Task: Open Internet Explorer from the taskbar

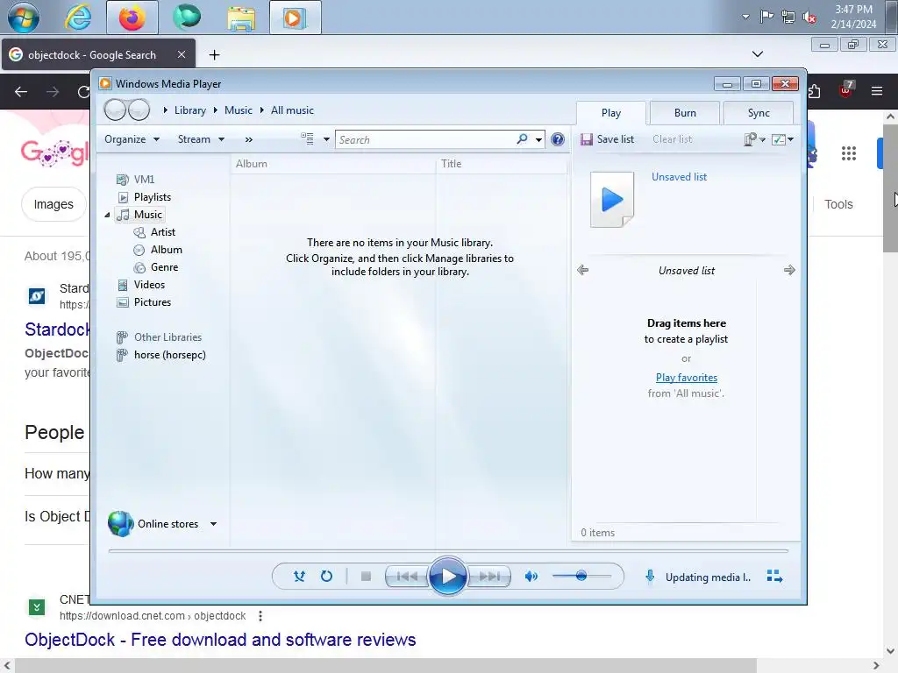Action: point(78,18)
